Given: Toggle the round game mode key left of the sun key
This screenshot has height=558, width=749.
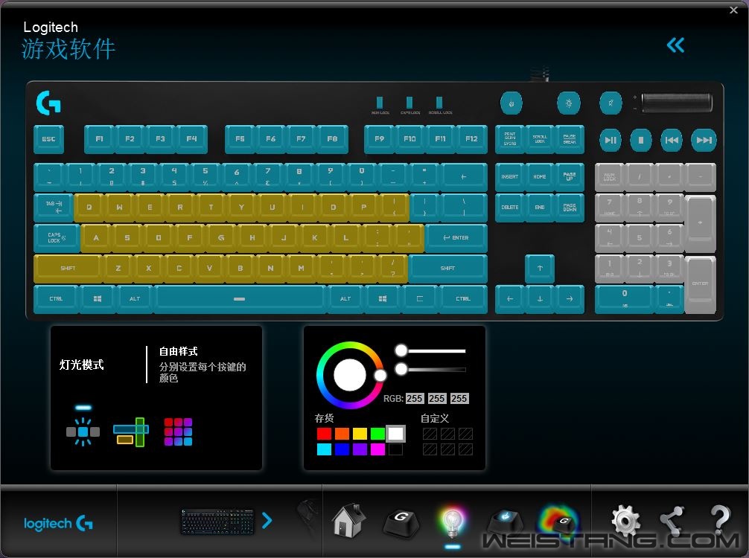Looking at the screenshot, I should (x=511, y=103).
